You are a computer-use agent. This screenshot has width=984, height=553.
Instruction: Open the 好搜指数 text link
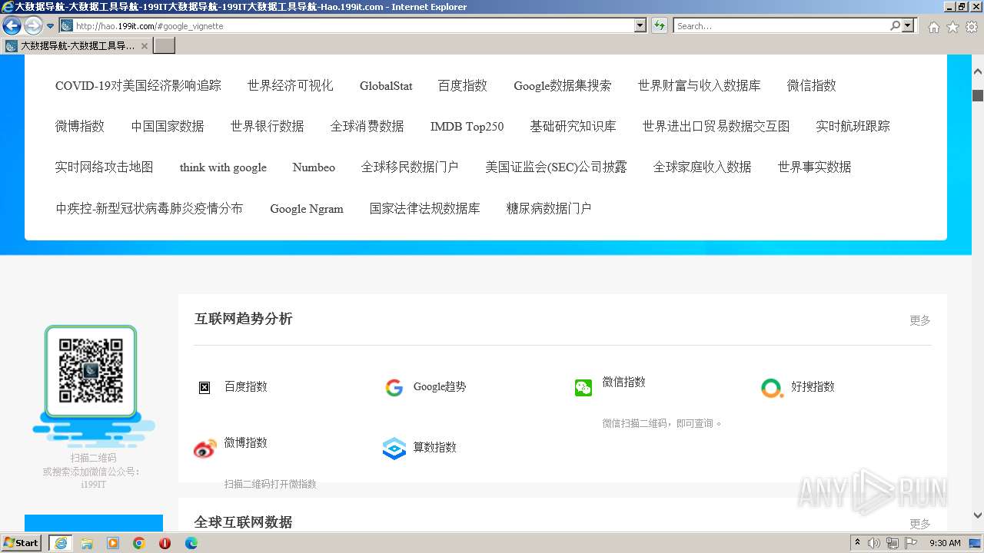coord(813,387)
